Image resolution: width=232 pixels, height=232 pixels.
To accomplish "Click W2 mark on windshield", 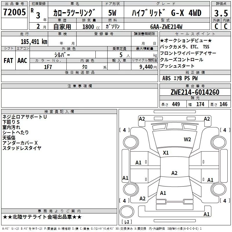I will (x=187, y=139).
